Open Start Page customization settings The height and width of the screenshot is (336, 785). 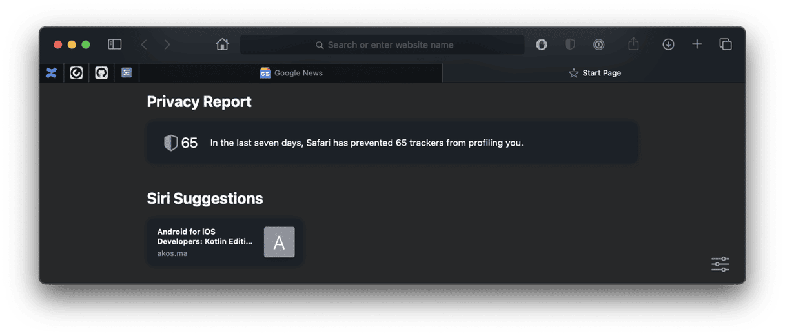point(720,264)
